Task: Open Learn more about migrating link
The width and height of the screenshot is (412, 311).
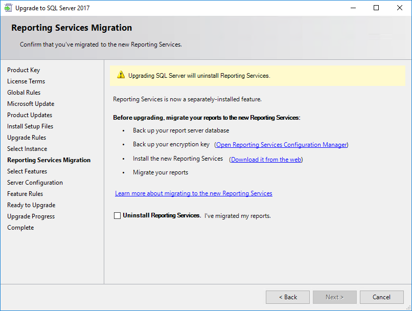Action: [194, 193]
